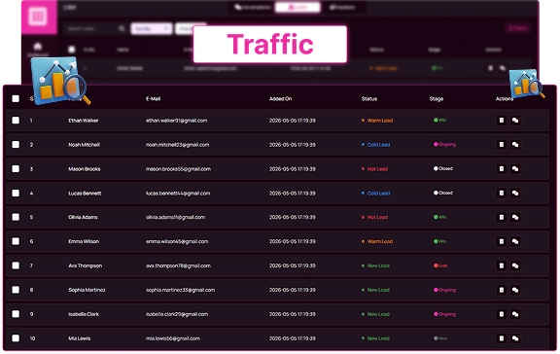This screenshot has width=560, height=354.
Task: Open email ava.thompson78@gmail.com
Action: pos(178,265)
